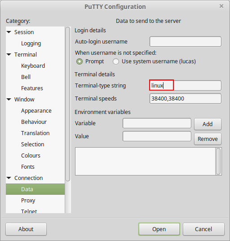Image resolution: width=230 pixels, height=241 pixels.
Task: Click the Remove button
Action: click(x=208, y=139)
